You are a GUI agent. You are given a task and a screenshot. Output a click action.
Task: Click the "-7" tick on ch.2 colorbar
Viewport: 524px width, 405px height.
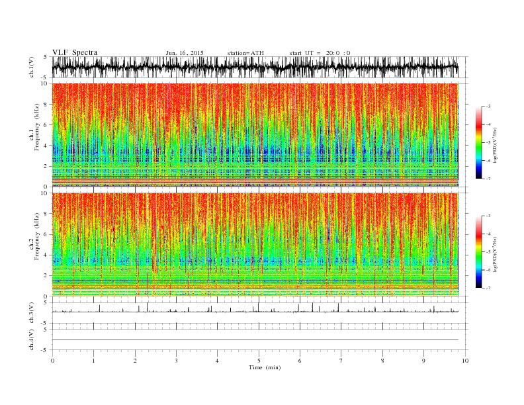pos(488,288)
